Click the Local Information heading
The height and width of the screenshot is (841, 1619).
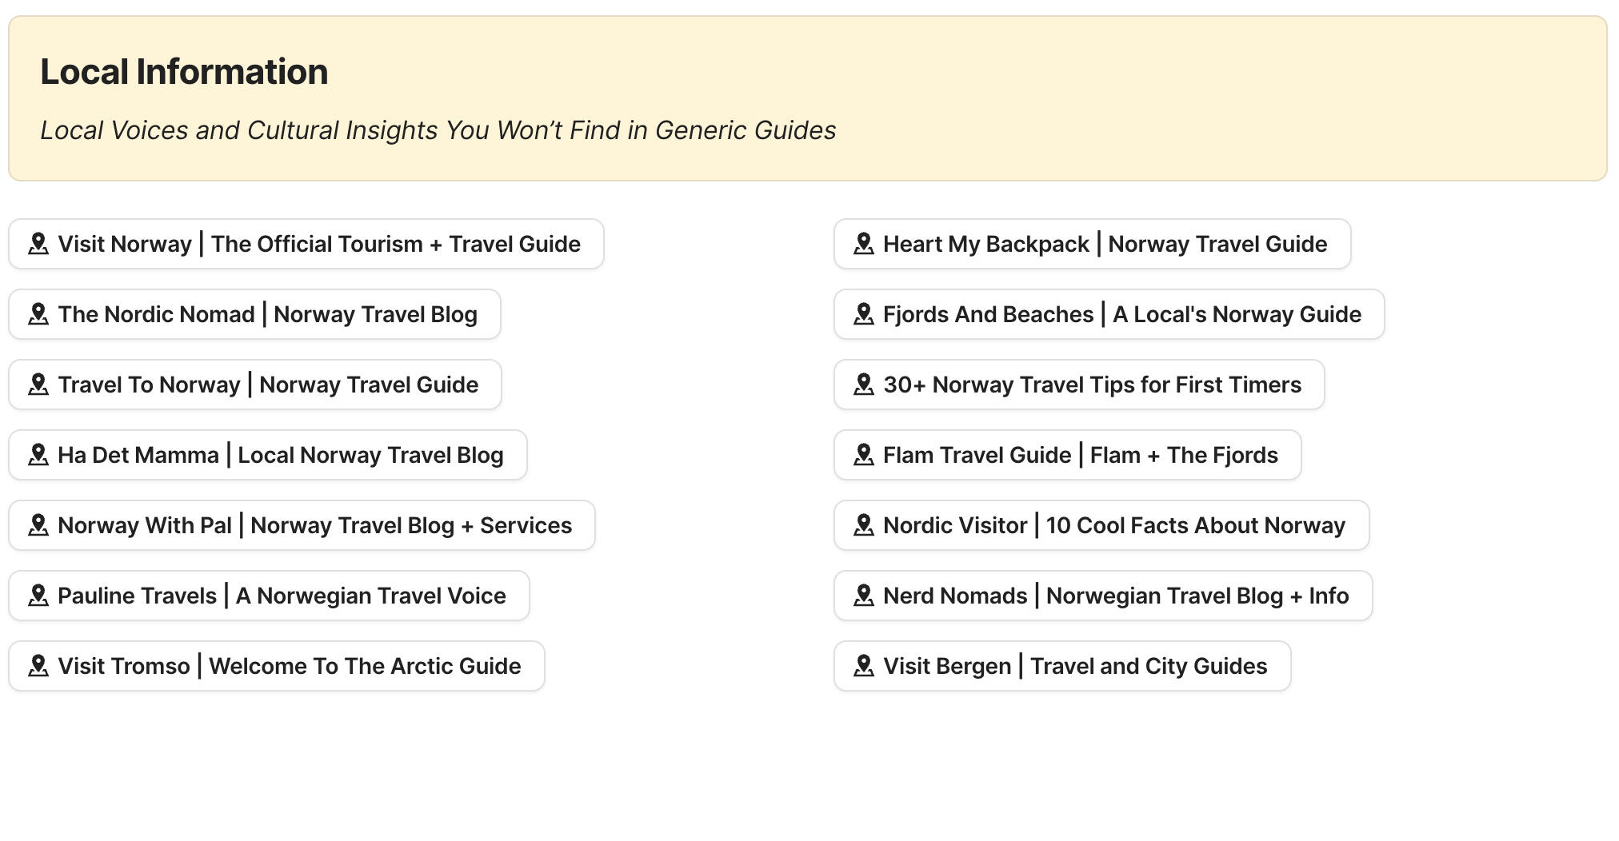coord(184,71)
